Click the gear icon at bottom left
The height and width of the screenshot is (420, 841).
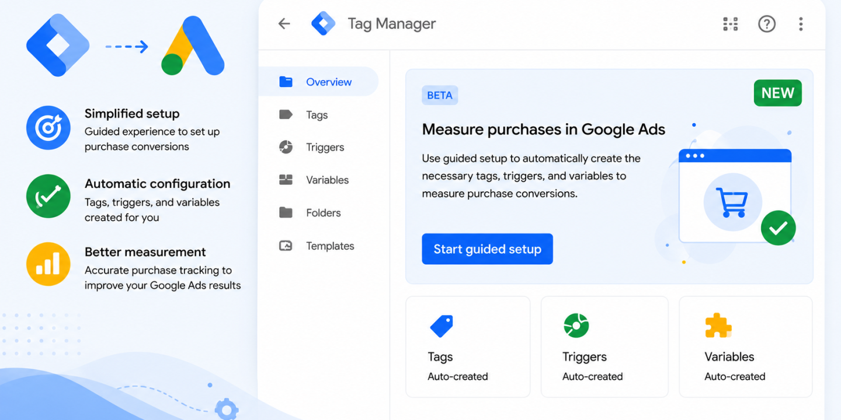[x=227, y=408]
